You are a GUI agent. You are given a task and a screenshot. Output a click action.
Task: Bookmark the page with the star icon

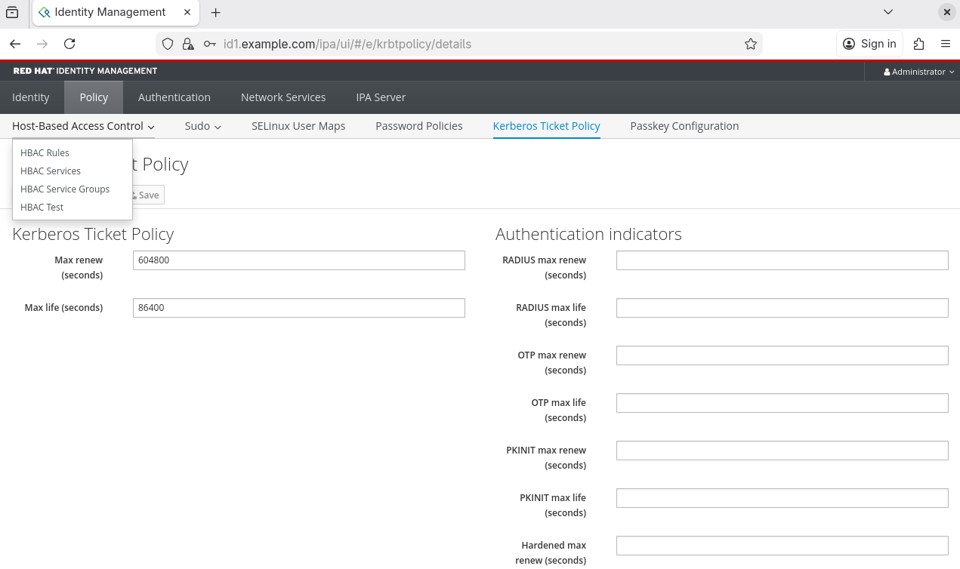[x=750, y=44]
